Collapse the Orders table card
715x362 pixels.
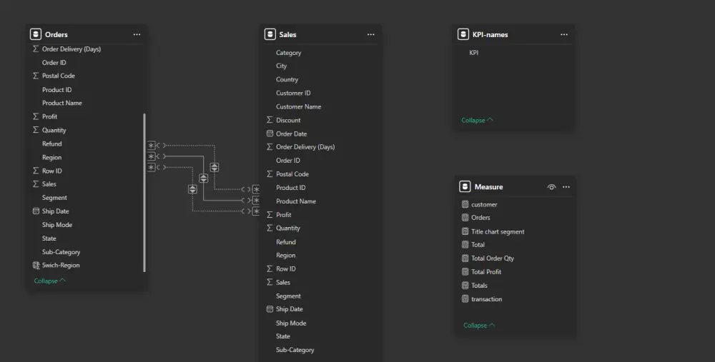coord(49,281)
